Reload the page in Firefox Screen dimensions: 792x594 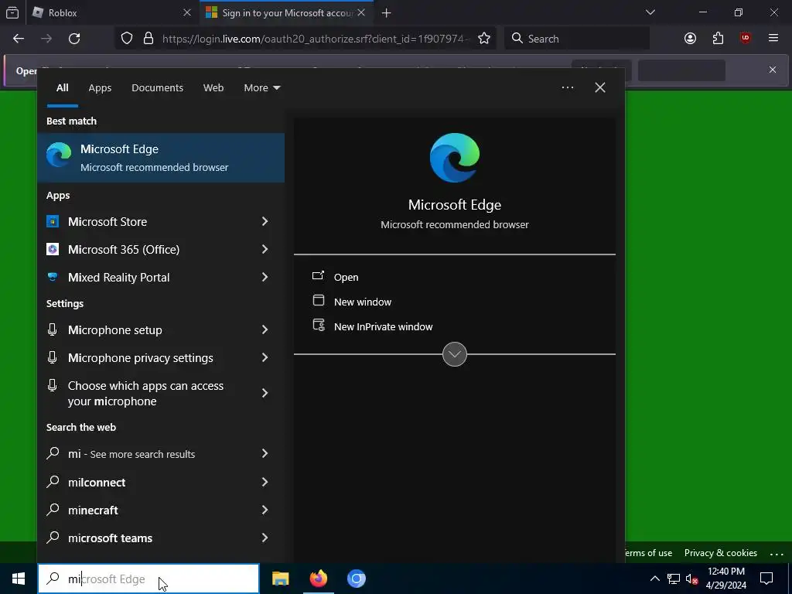click(x=74, y=39)
